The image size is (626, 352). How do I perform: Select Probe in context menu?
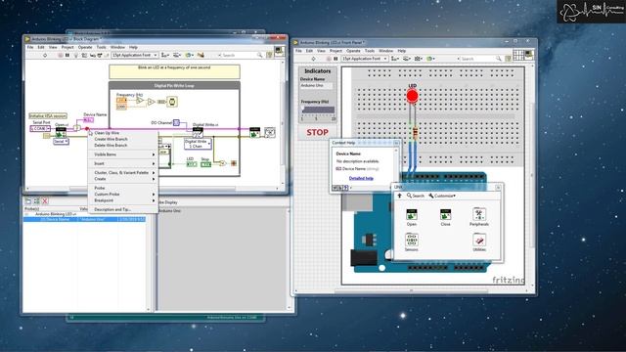click(123, 188)
